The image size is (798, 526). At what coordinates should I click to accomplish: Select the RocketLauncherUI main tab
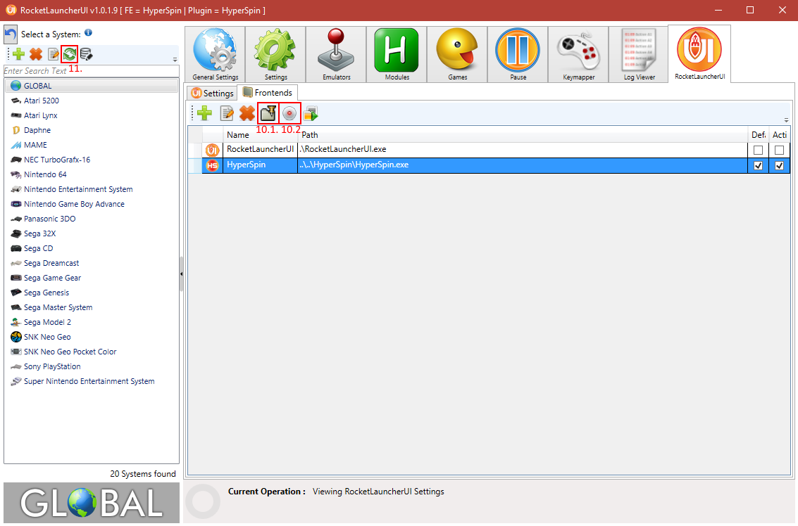(699, 54)
